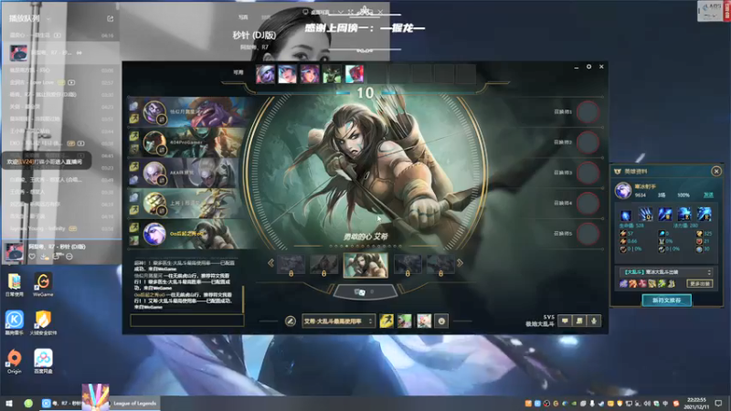The height and width of the screenshot is (411, 731).
Task: View Ashe Q skill icon
Action: [x=645, y=215]
